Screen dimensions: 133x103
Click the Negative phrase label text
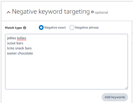pyautogui.click(x=87, y=27)
